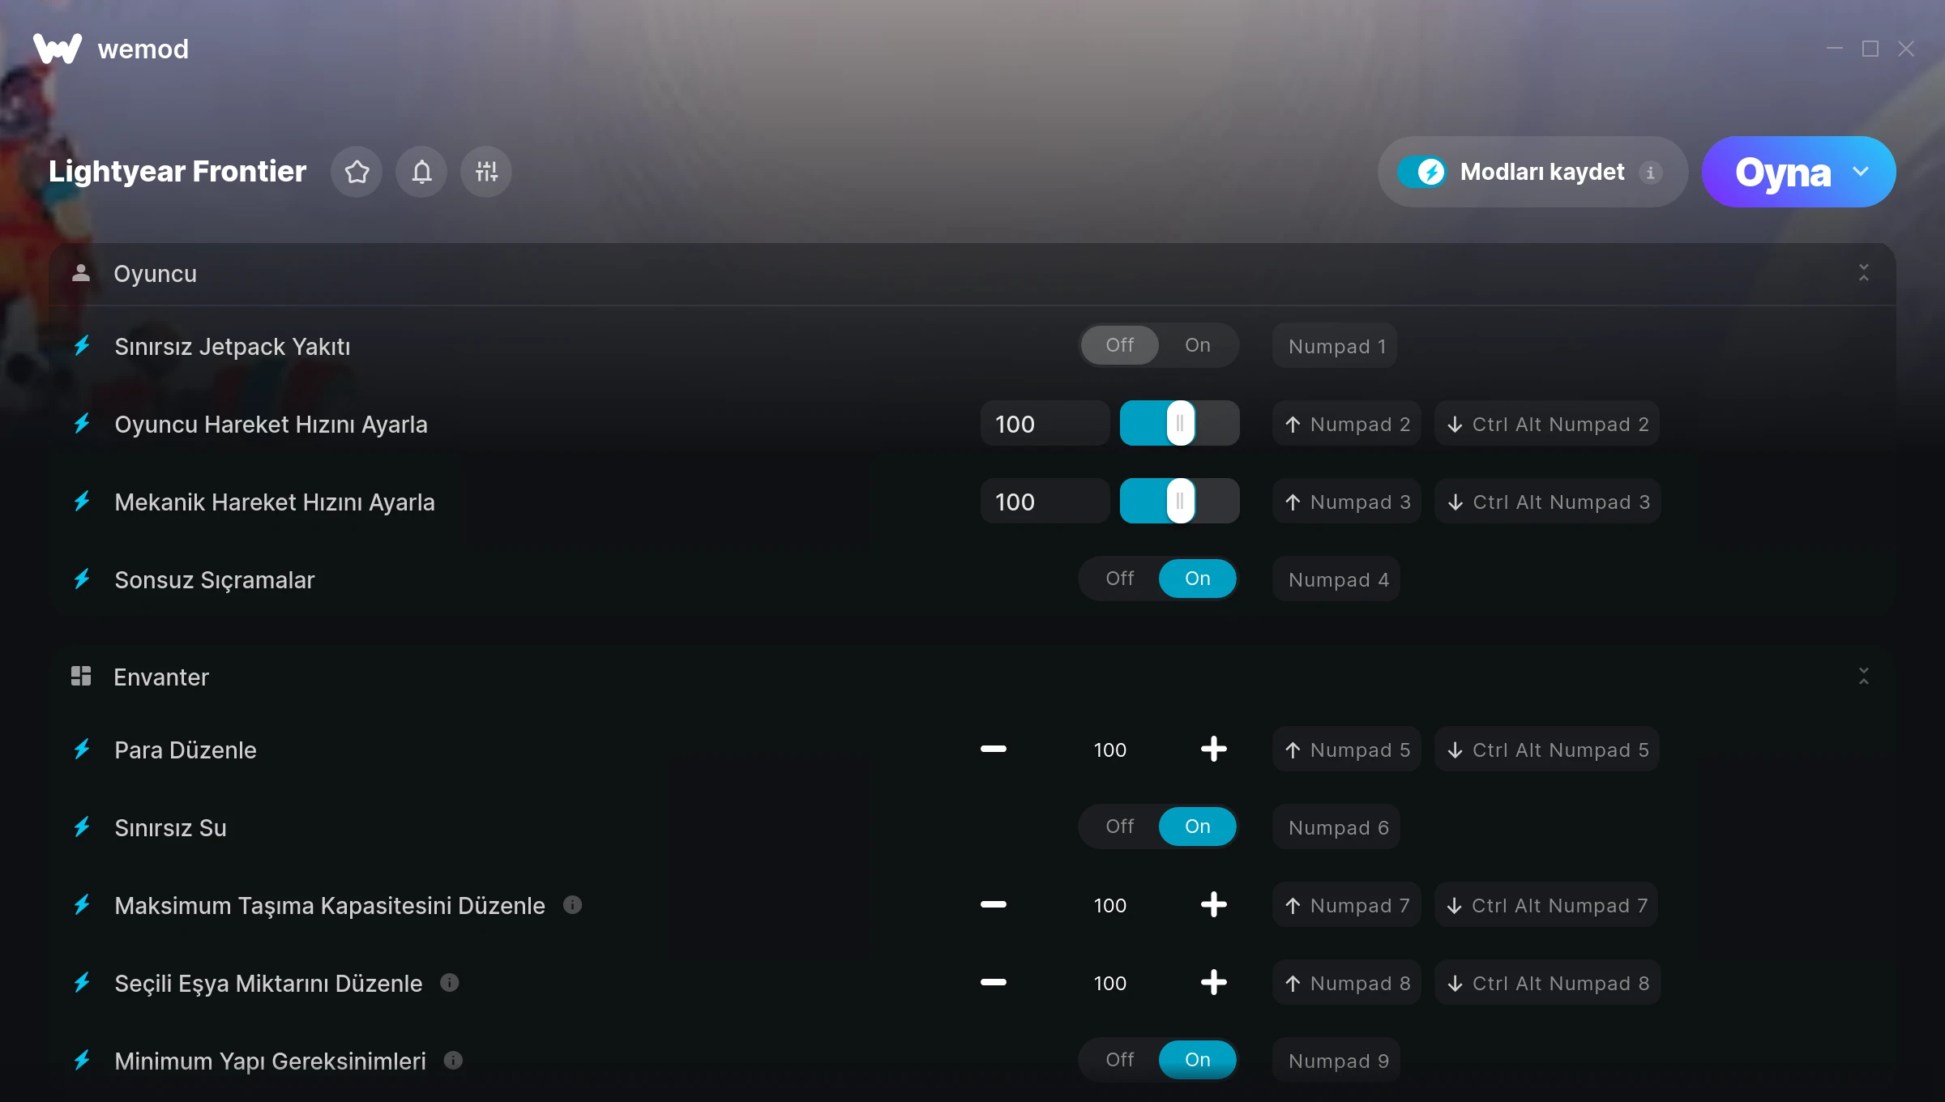Viewport: 1945px width, 1102px height.
Task: Open the Oyna dropdown arrow
Action: [1861, 172]
